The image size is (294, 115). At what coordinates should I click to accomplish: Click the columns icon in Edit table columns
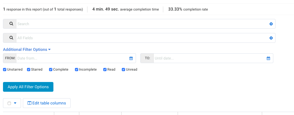tap(29, 103)
